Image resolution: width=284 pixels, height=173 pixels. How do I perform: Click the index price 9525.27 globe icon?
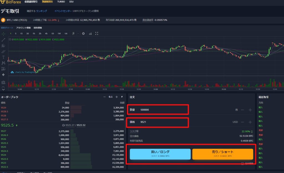coord(64,125)
